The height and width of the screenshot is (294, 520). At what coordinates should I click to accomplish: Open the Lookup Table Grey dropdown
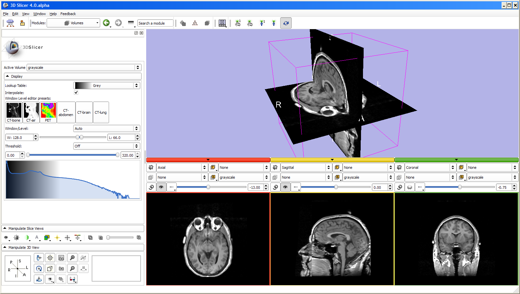[107, 86]
